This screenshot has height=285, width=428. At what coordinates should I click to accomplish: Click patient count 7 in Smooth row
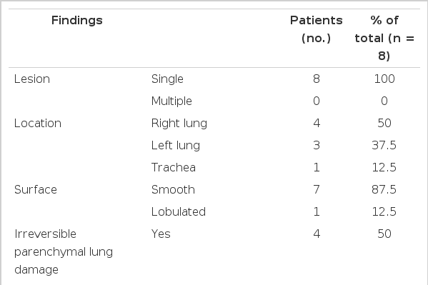point(317,190)
